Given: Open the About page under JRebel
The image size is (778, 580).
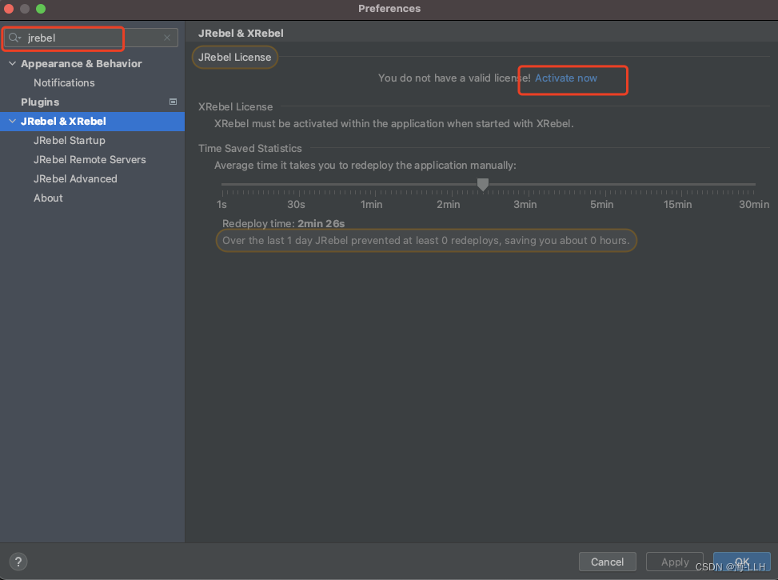Looking at the screenshot, I should coord(48,198).
